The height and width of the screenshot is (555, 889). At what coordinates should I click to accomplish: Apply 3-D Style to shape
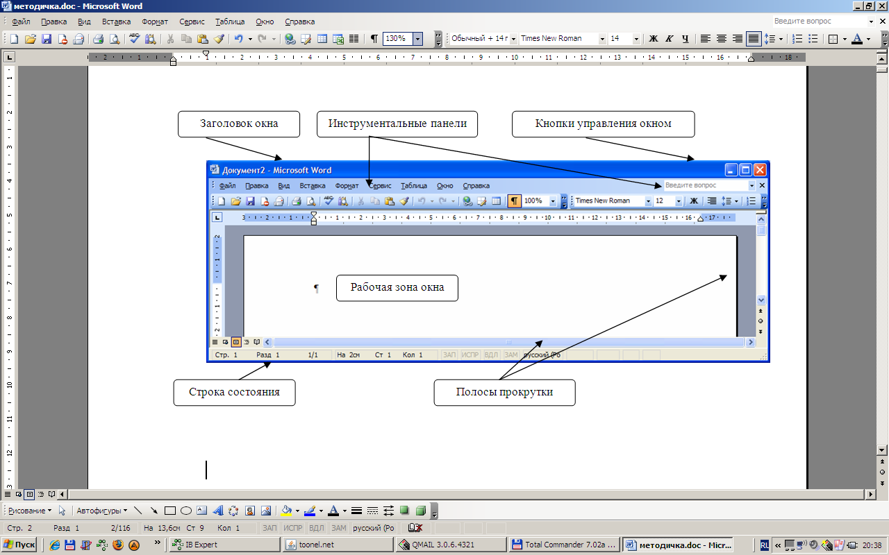420,511
